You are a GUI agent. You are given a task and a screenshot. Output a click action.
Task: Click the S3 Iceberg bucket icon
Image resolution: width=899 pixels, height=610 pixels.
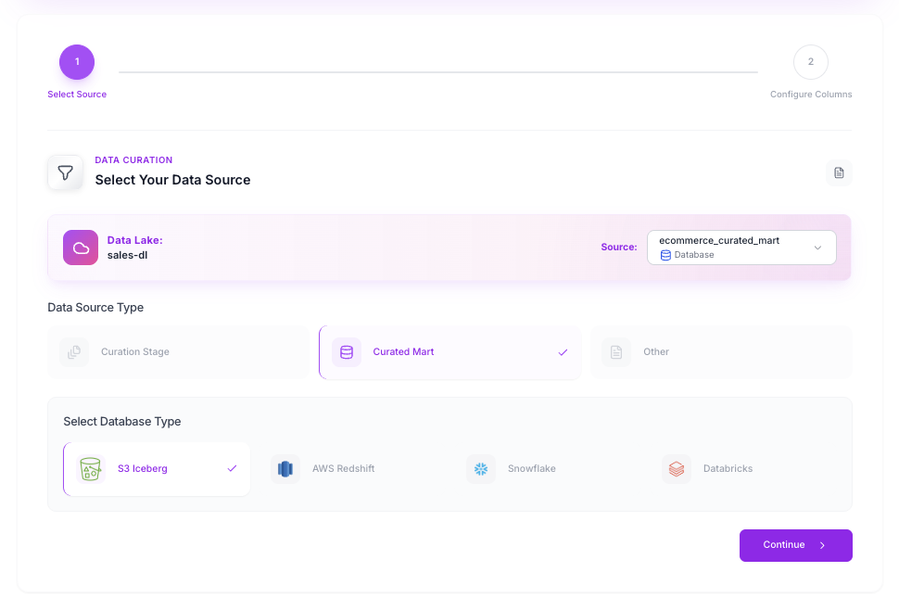point(90,469)
